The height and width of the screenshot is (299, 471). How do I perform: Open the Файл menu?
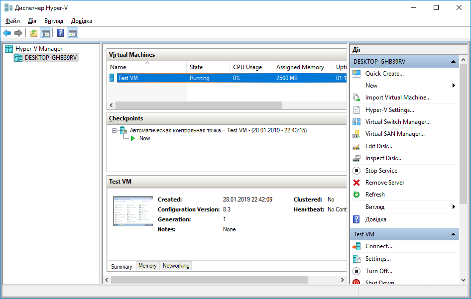pyautogui.click(x=12, y=21)
